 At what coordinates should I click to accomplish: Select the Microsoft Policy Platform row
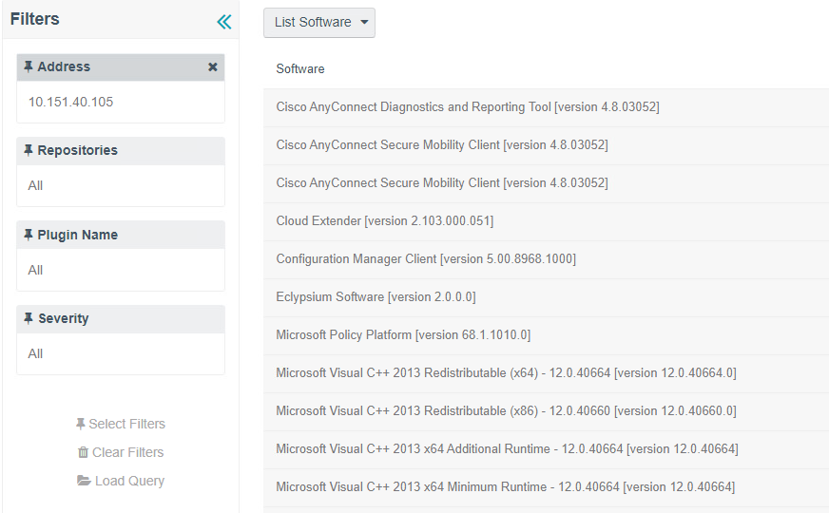click(x=546, y=335)
